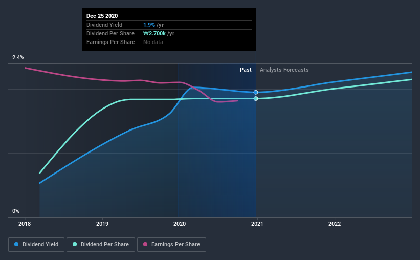
Task: Toggle the Earnings Per Share legend button
Action: tap(171, 245)
